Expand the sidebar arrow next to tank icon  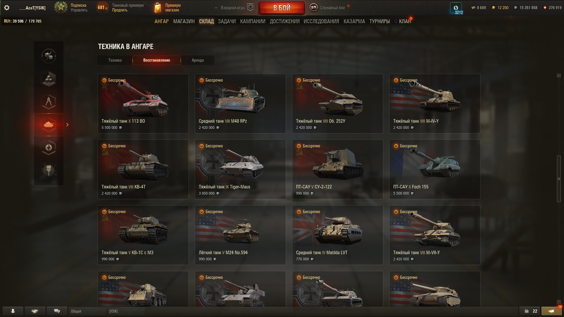(67, 125)
